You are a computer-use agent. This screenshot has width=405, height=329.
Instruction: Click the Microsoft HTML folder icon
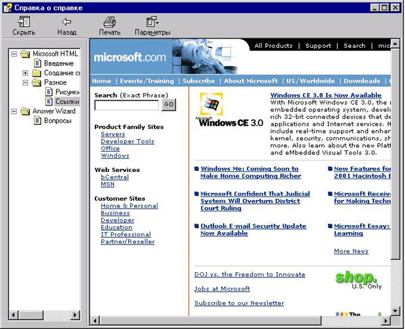click(x=25, y=54)
